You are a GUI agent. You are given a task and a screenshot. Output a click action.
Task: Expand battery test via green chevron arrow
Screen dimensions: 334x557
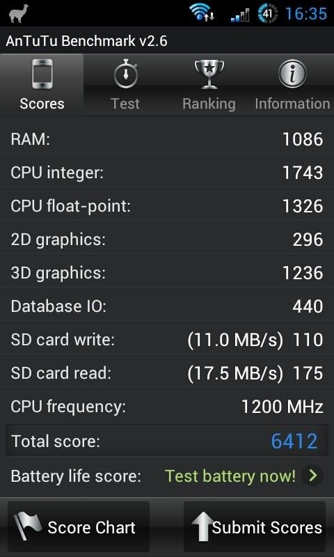312,476
